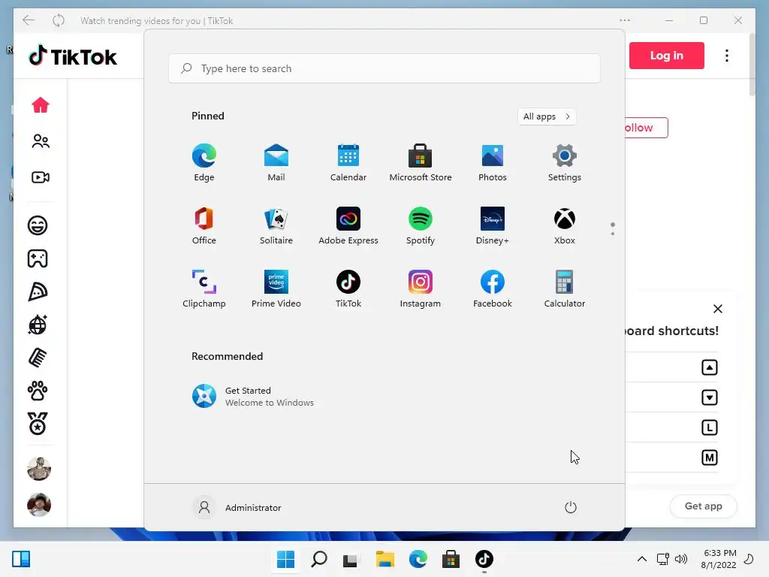Launch Instagram app

point(421,289)
